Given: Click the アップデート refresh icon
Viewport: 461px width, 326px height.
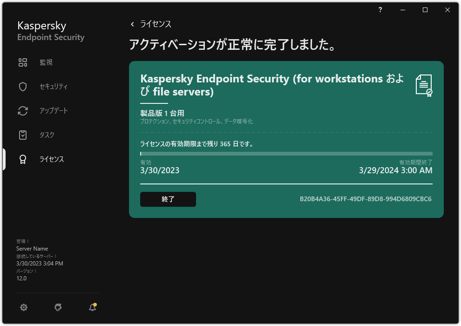Looking at the screenshot, I should [23, 110].
